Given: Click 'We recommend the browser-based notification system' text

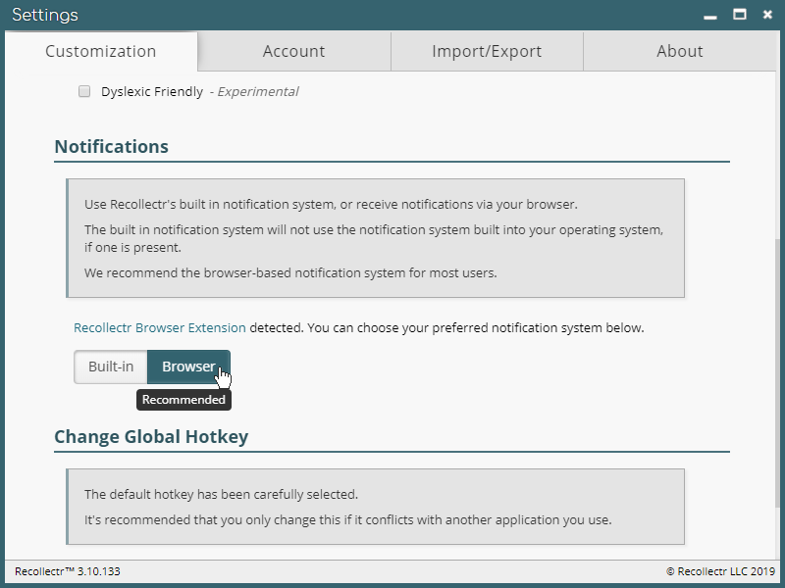Looking at the screenshot, I should click(x=290, y=273).
